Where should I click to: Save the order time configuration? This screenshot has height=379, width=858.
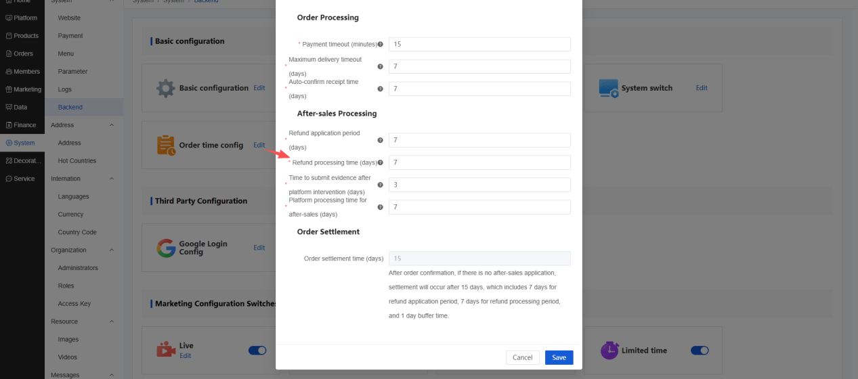[559, 357]
